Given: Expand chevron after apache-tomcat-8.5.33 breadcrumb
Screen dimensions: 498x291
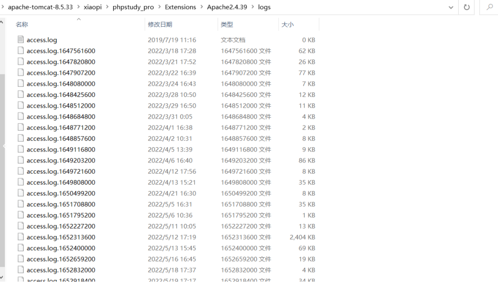Looking at the screenshot, I should [78, 7].
